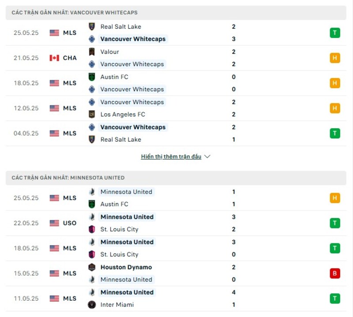The height and width of the screenshot is (317, 353).
Task: Click the Houston Dynamo team crest
Action: click(92, 267)
